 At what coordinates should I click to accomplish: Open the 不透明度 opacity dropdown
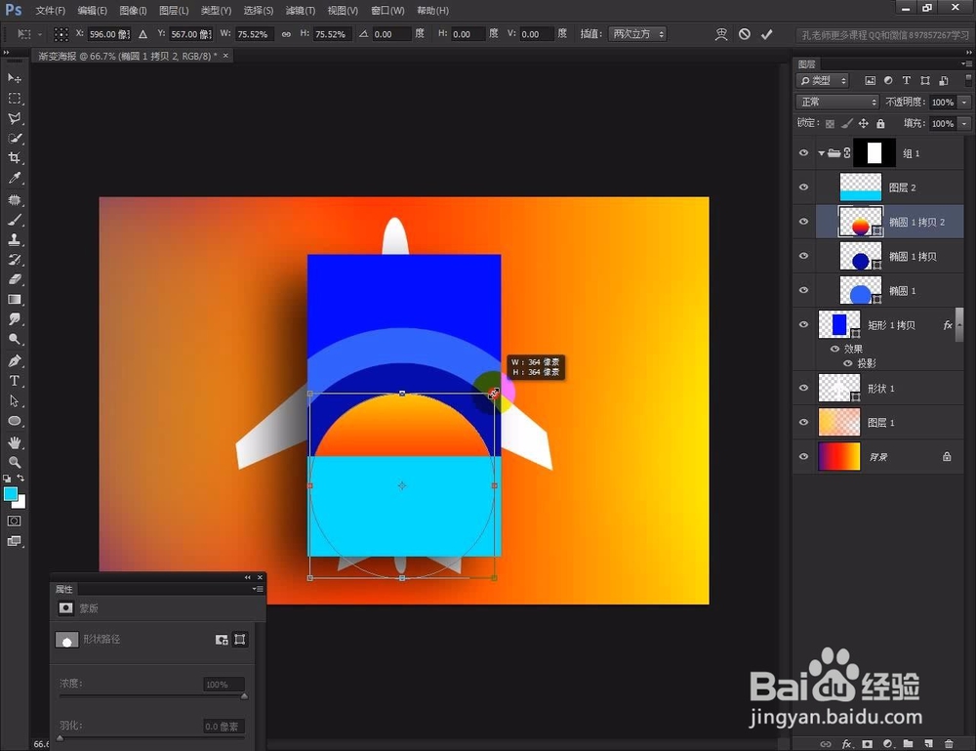[x=961, y=101]
